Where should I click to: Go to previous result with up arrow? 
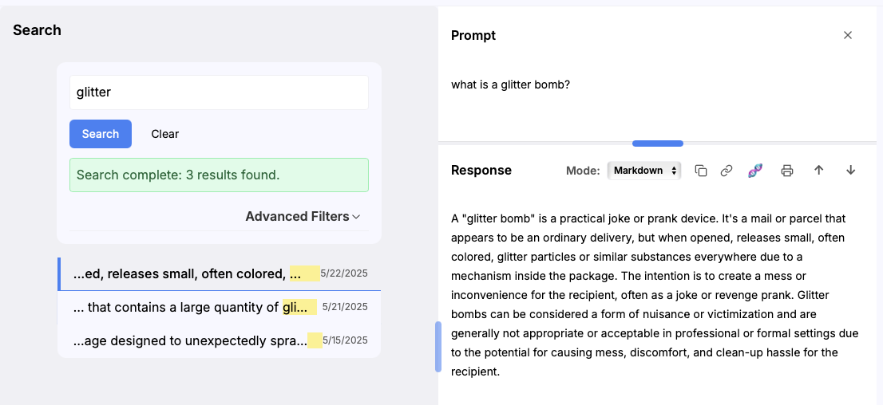[818, 171]
